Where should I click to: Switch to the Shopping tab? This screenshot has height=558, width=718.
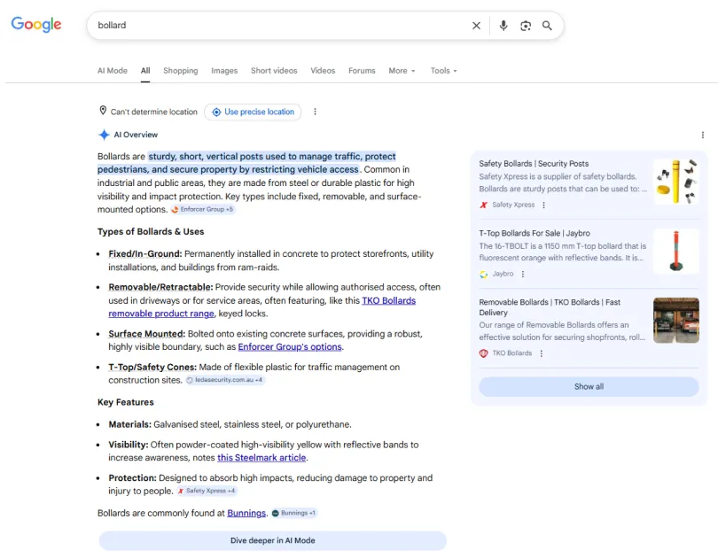coord(181,71)
